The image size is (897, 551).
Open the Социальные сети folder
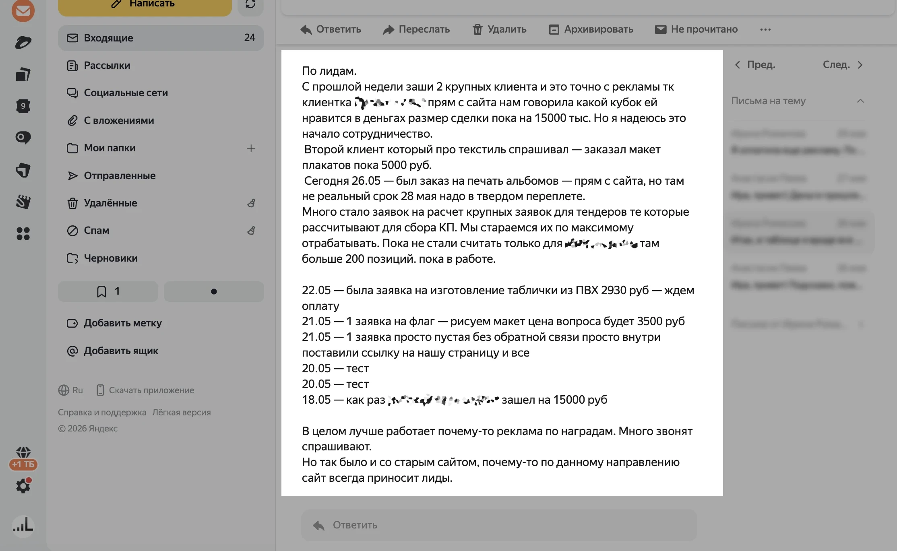(161, 93)
